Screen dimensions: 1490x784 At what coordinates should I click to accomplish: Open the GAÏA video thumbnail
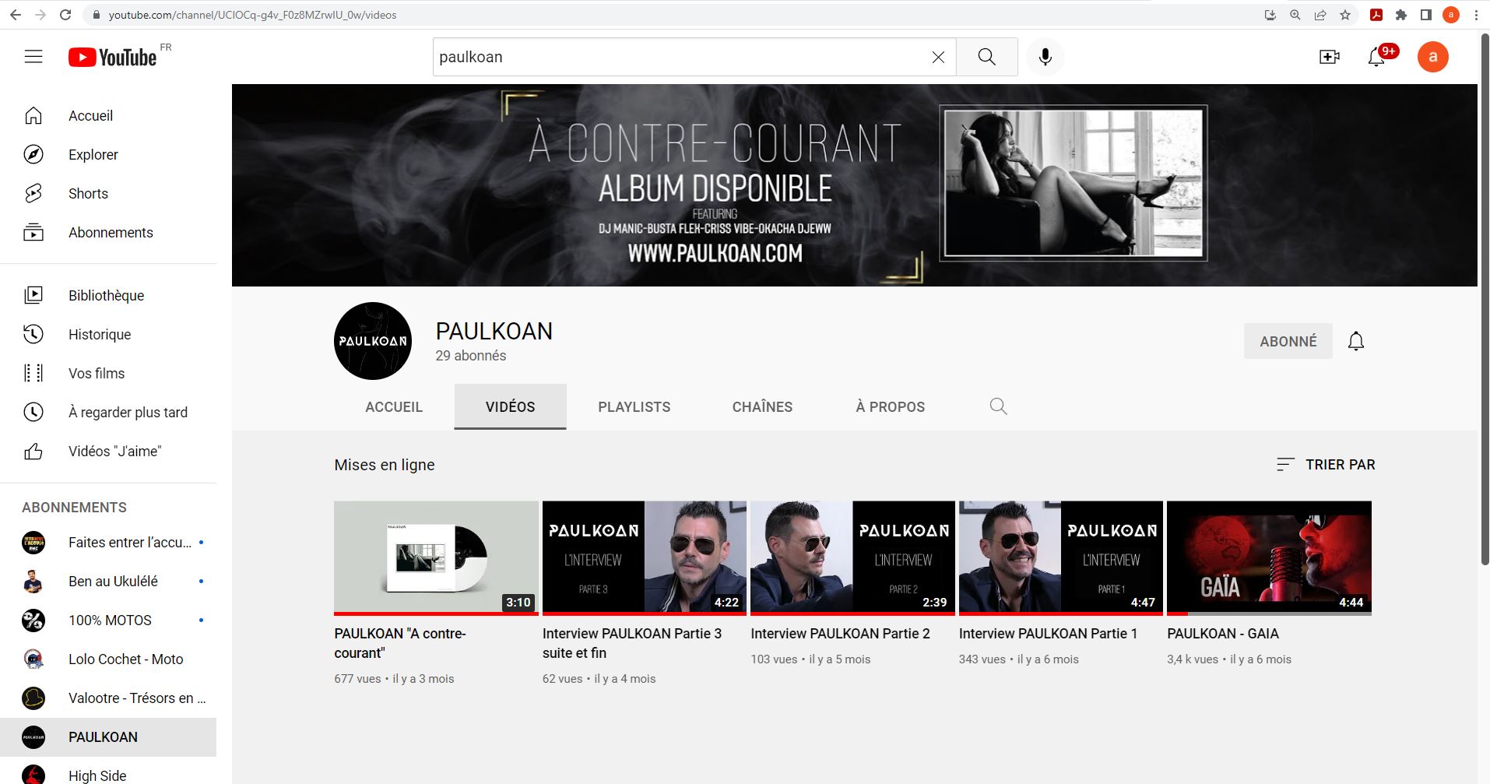tap(1269, 557)
